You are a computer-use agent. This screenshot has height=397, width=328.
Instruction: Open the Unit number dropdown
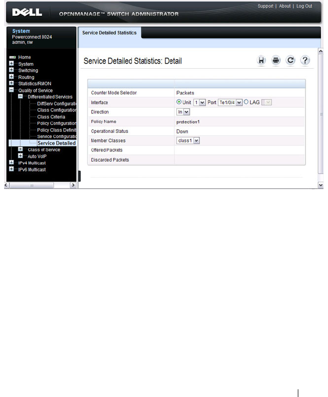click(200, 103)
